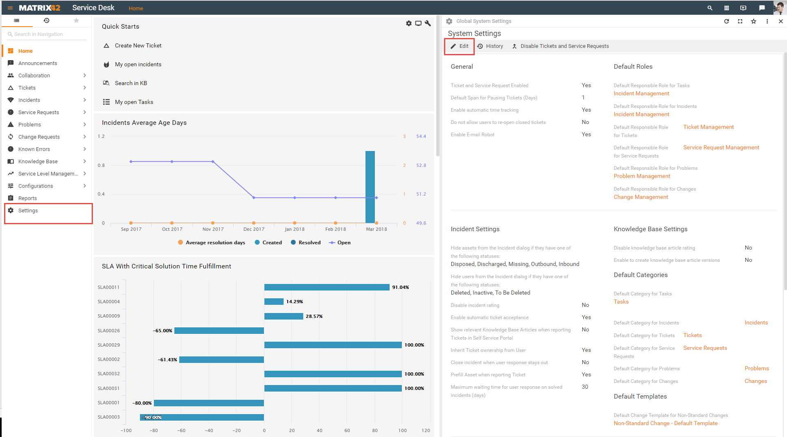Expand the Incidents section chevron
This screenshot has height=437, width=787.
[x=84, y=100]
